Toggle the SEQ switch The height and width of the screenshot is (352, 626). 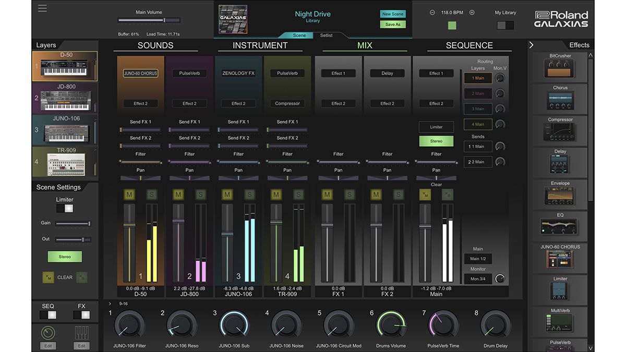[48, 315]
